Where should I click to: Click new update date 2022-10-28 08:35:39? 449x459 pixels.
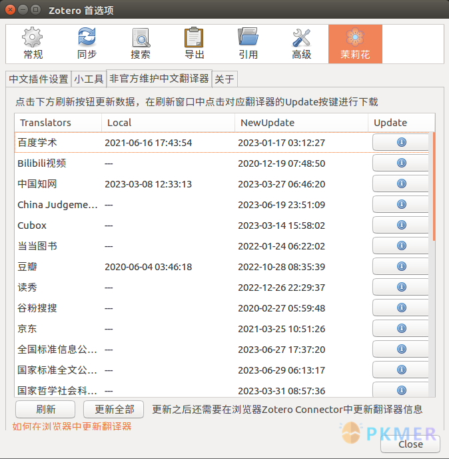click(282, 267)
